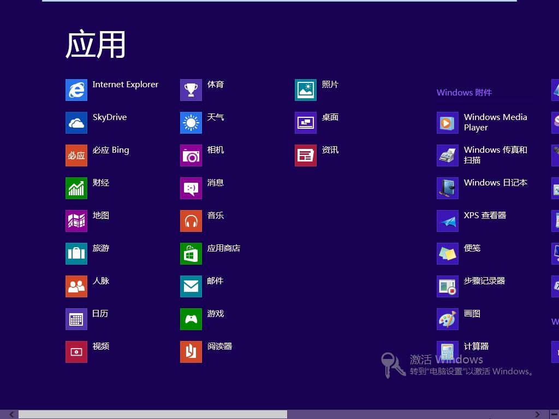Screen dimensions: 559x419
Task: Open the 应用商店 store icon
Action: [x=191, y=254]
